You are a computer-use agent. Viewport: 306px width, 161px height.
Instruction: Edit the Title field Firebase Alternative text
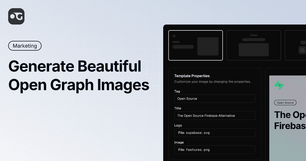click(215, 116)
